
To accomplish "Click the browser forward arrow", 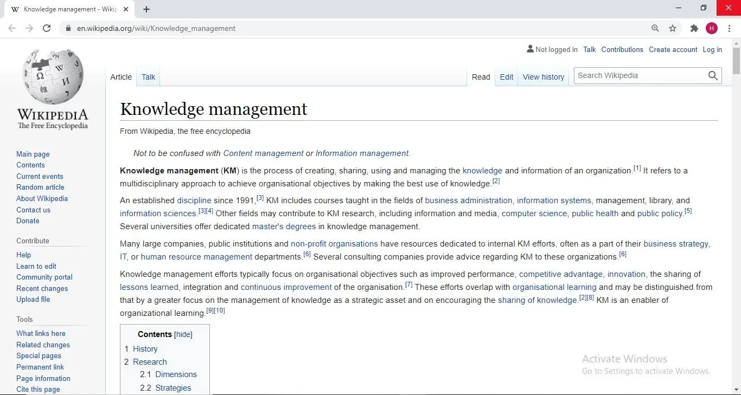I will coord(29,28).
